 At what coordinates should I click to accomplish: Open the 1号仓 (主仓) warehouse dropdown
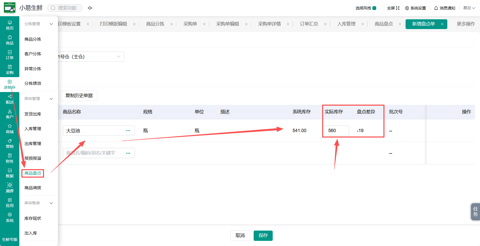91,57
